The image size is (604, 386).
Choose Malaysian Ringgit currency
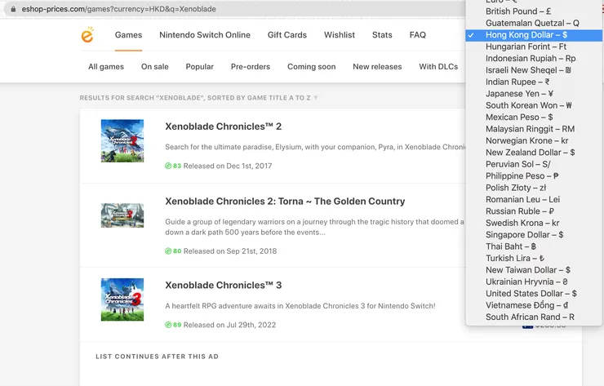point(534,129)
